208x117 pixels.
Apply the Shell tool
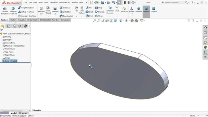[x=89, y=16]
